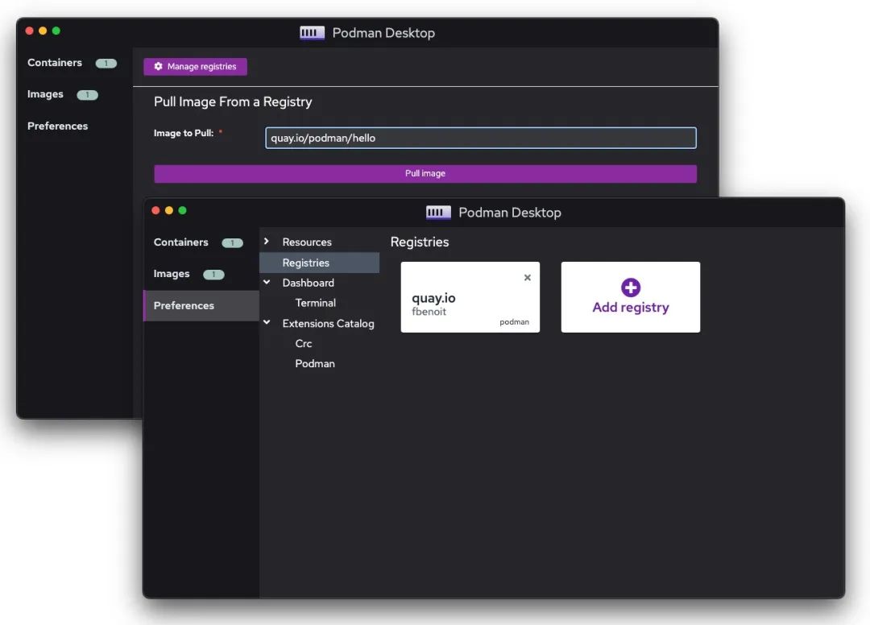Select Podman under Extensions Catalog

point(315,364)
